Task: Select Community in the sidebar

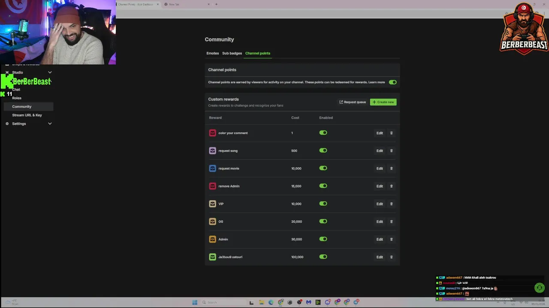Action: click(28, 107)
